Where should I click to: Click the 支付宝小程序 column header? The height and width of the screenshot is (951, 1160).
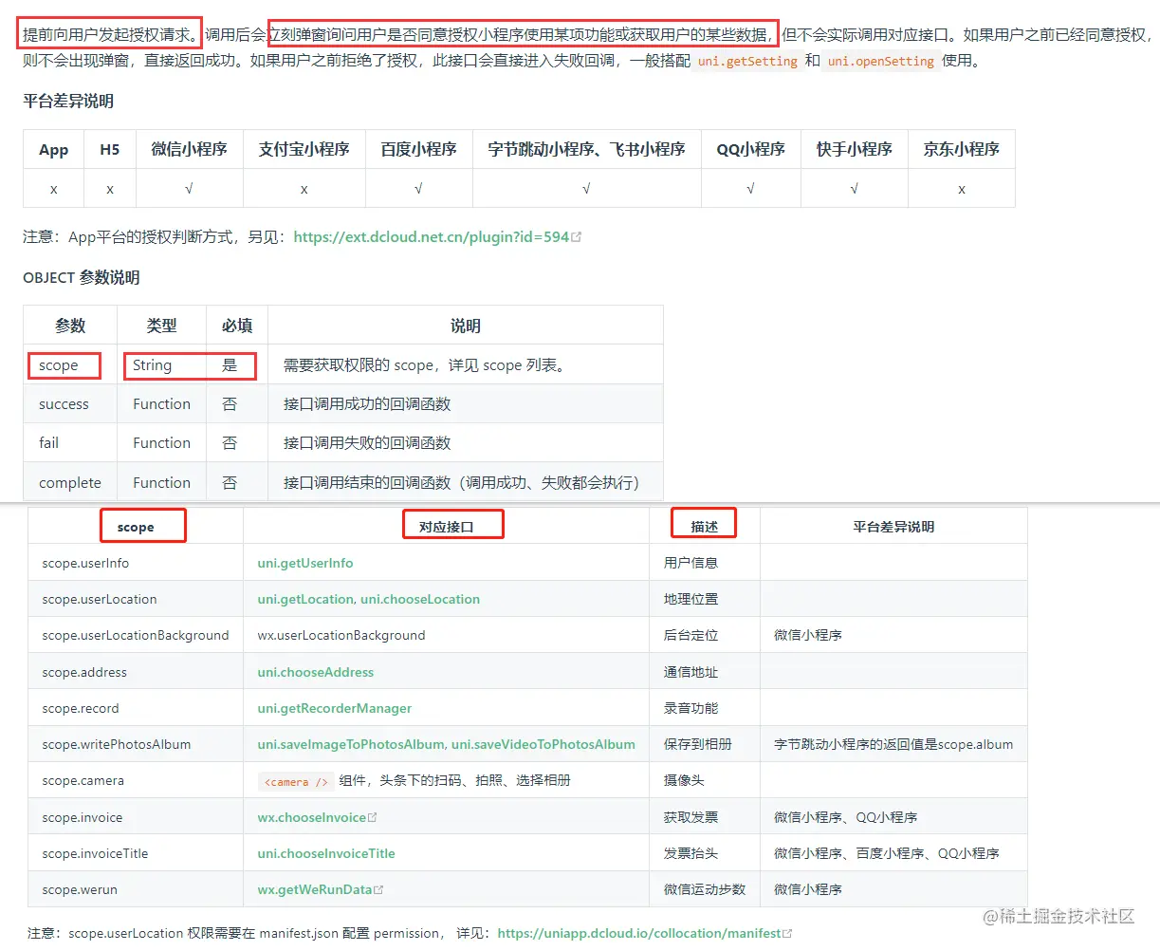(304, 150)
